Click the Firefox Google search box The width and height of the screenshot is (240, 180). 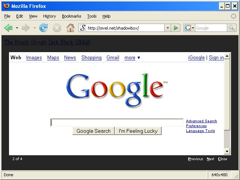click(211, 28)
